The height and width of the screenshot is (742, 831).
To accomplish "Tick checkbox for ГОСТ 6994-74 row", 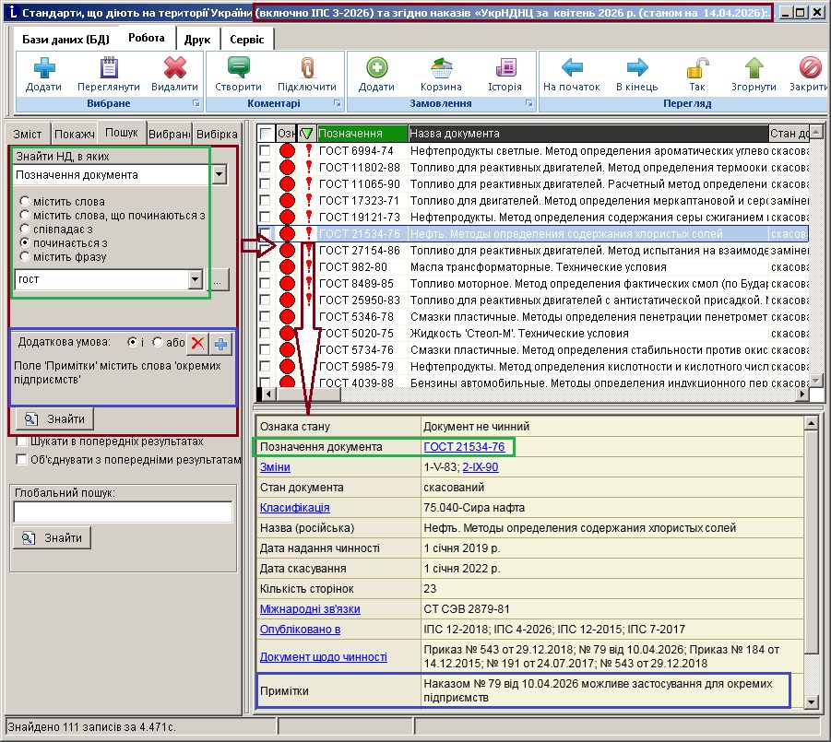I will point(266,151).
